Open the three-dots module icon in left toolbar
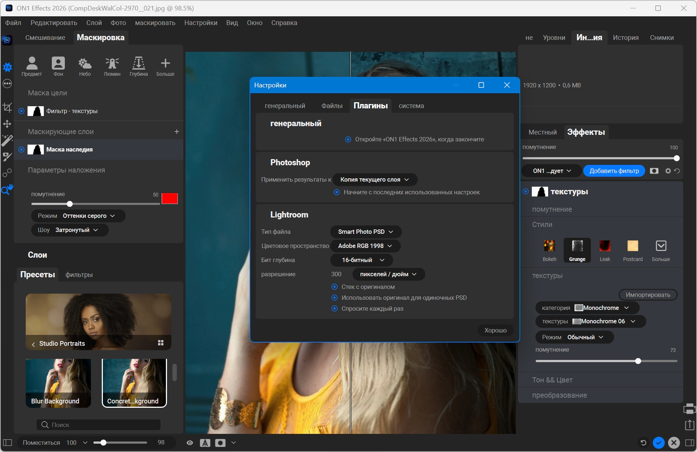Screen dimensions: 697x452 (x=7, y=84)
